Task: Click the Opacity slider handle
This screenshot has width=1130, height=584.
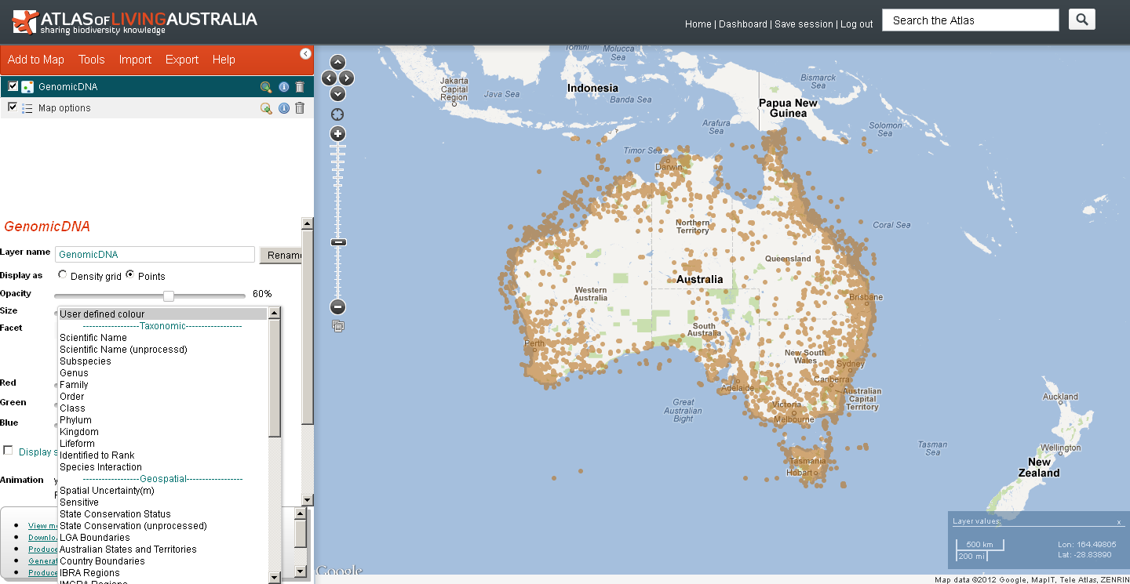Action: point(168,296)
